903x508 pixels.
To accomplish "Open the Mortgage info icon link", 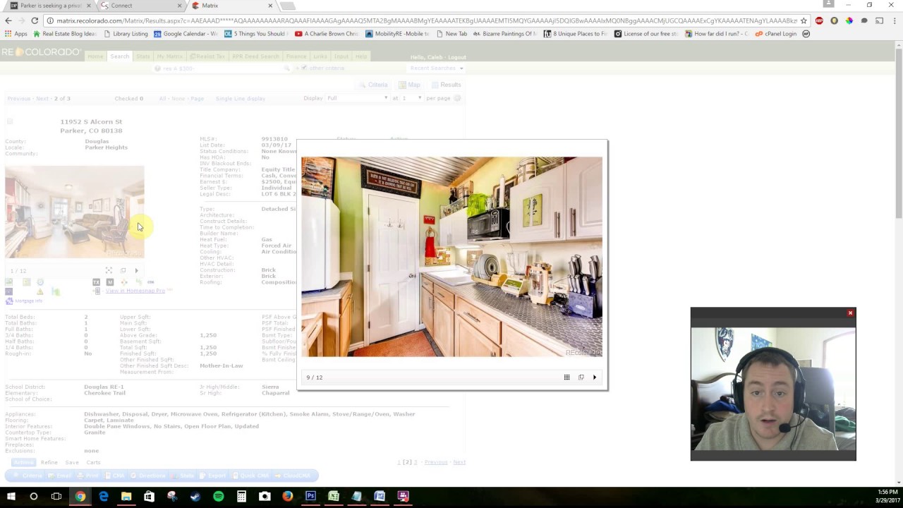I will (x=24, y=301).
